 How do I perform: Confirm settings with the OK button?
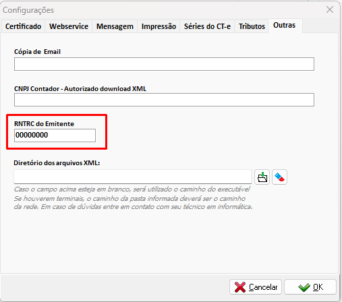tap(310, 287)
